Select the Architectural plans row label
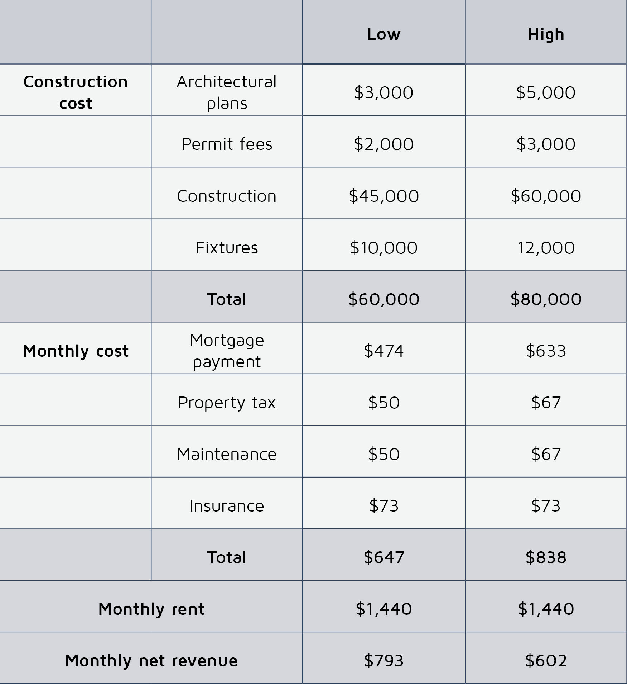The width and height of the screenshot is (627, 684). pyautogui.click(x=227, y=92)
